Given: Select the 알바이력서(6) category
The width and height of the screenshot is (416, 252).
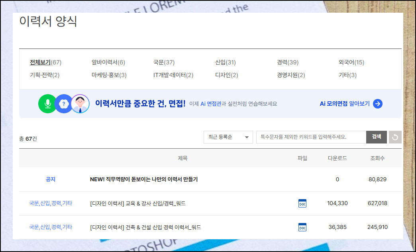Looking at the screenshot, I should pos(108,62).
